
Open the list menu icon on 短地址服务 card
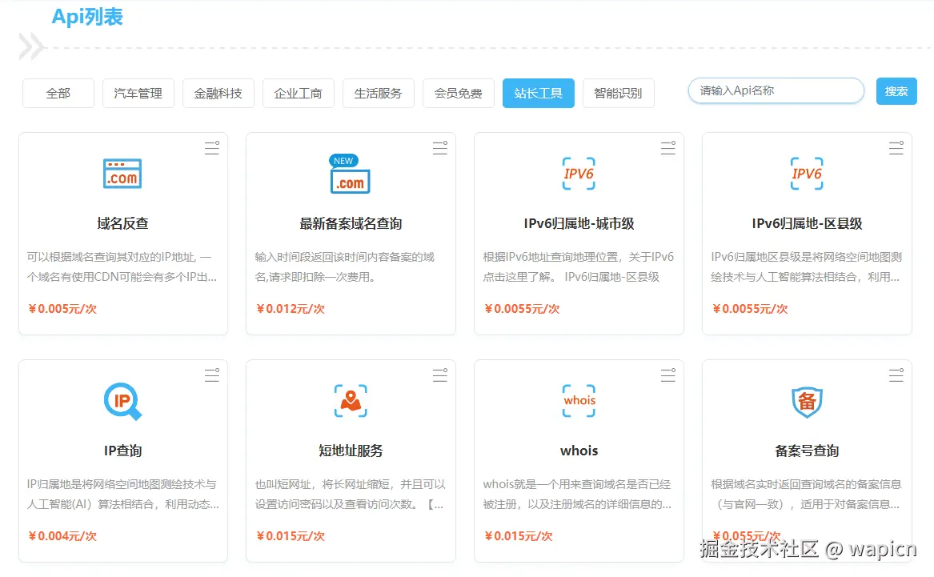tap(440, 375)
